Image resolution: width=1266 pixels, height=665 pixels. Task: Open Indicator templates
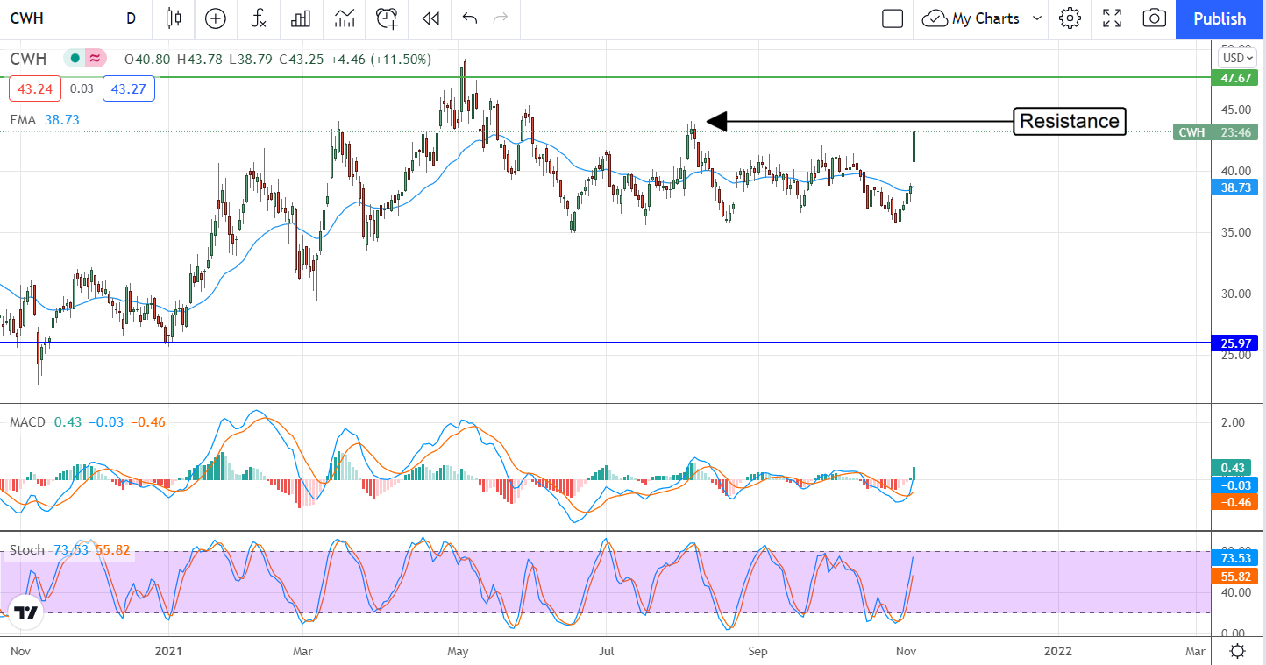click(x=345, y=18)
